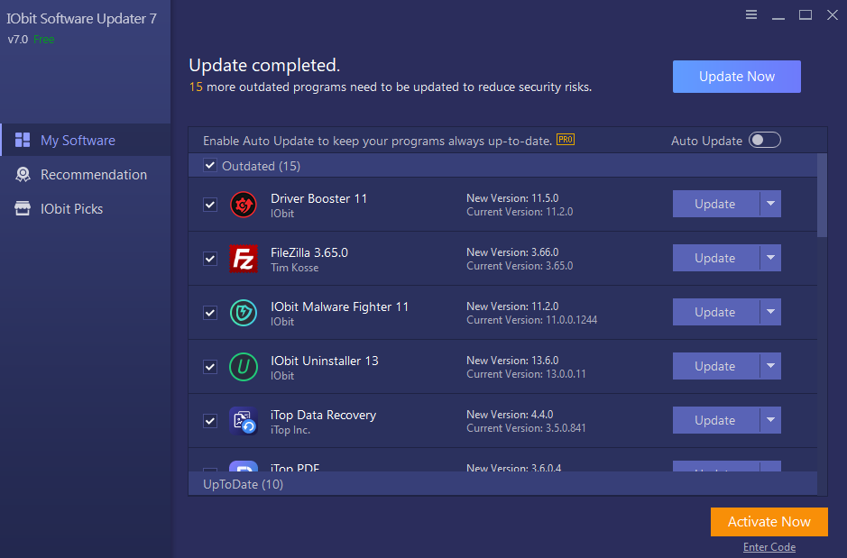Update iTop Data Recovery
The height and width of the screenshot is (558, 847).
[715, 419]
